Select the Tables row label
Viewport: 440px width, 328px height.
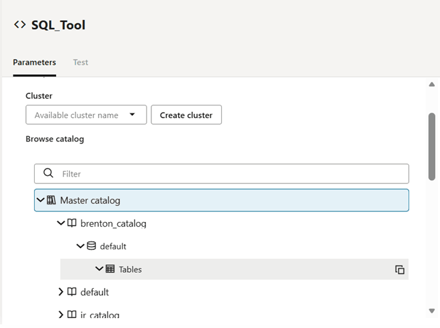[x=131, y=269]
